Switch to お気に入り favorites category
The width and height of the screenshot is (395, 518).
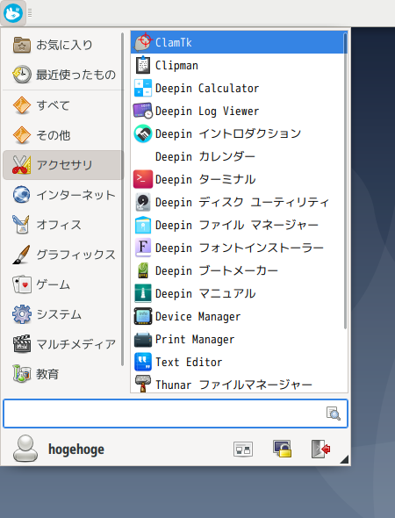coord(62,45)
